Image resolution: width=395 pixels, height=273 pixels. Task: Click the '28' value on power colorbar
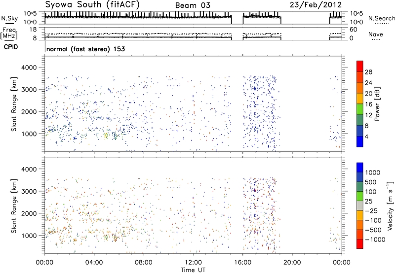click(368, 72)
